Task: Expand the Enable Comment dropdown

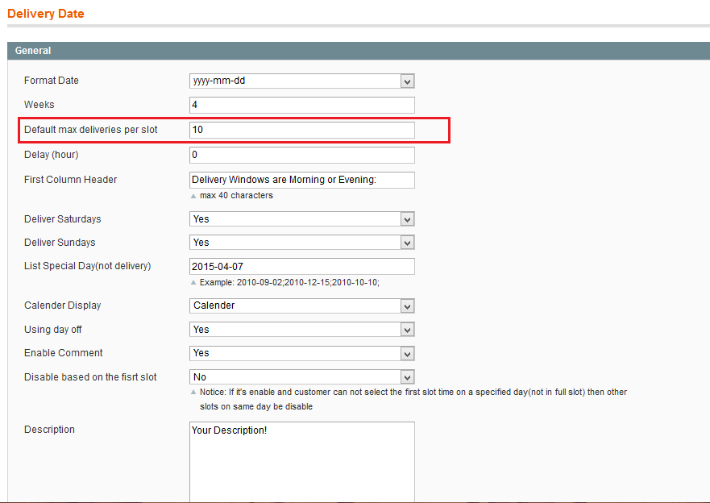Action: (302, 353)
